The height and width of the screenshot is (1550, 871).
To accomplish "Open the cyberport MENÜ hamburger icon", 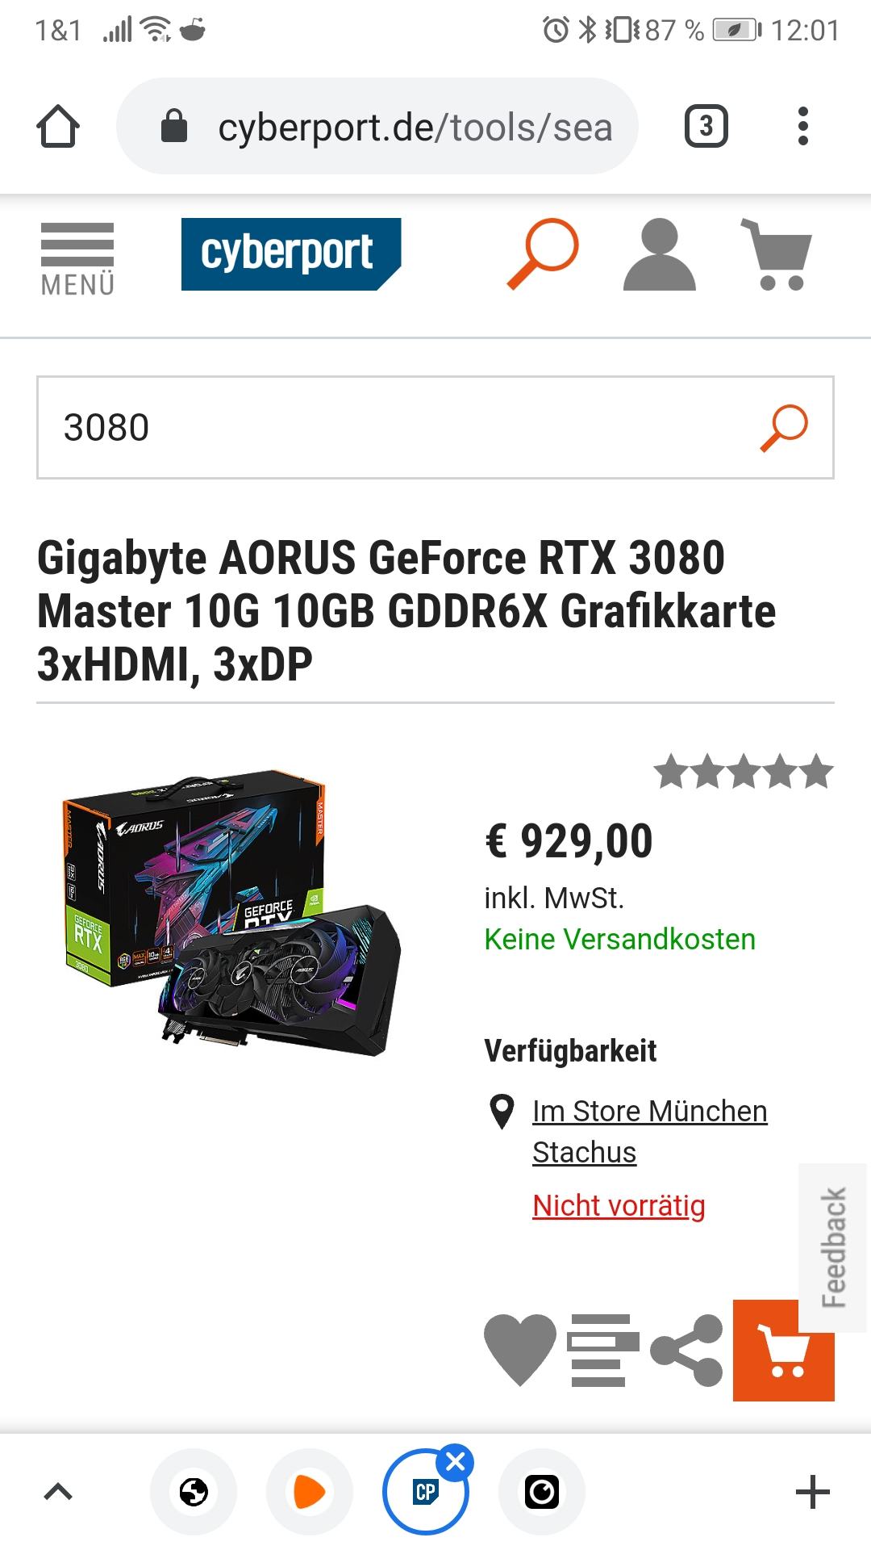I will (x=77, y=258).
